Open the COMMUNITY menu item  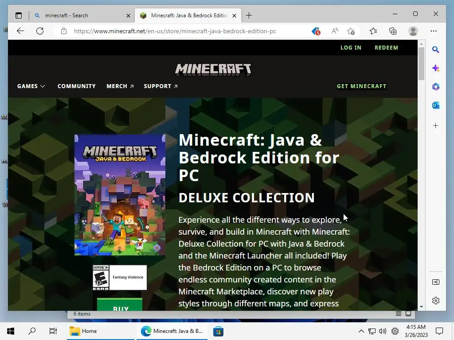pos(76,86)
